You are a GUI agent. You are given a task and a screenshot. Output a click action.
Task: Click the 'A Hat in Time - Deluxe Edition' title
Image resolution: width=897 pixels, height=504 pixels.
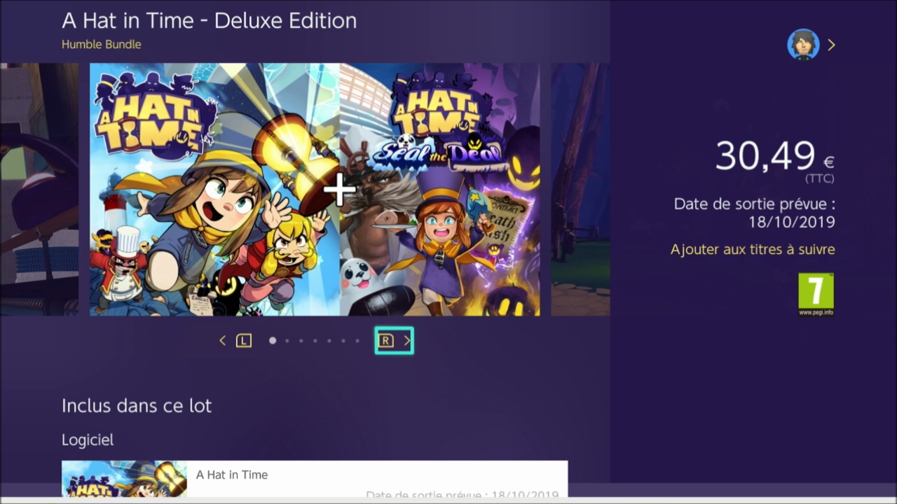209,20
